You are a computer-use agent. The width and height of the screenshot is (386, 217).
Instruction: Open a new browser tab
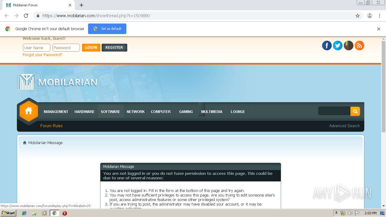point(81,5)
